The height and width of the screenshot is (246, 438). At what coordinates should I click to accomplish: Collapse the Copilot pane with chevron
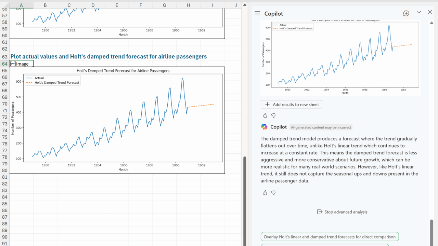(419, 12)
